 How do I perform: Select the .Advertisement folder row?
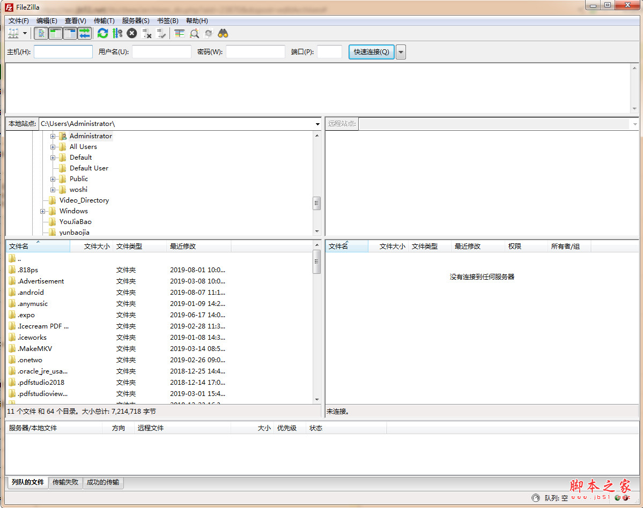click(x=160, y=281)
